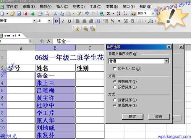This screenshot has width=191, height=139.
Task: Open the font size dropdown
Action: [49, 21]
